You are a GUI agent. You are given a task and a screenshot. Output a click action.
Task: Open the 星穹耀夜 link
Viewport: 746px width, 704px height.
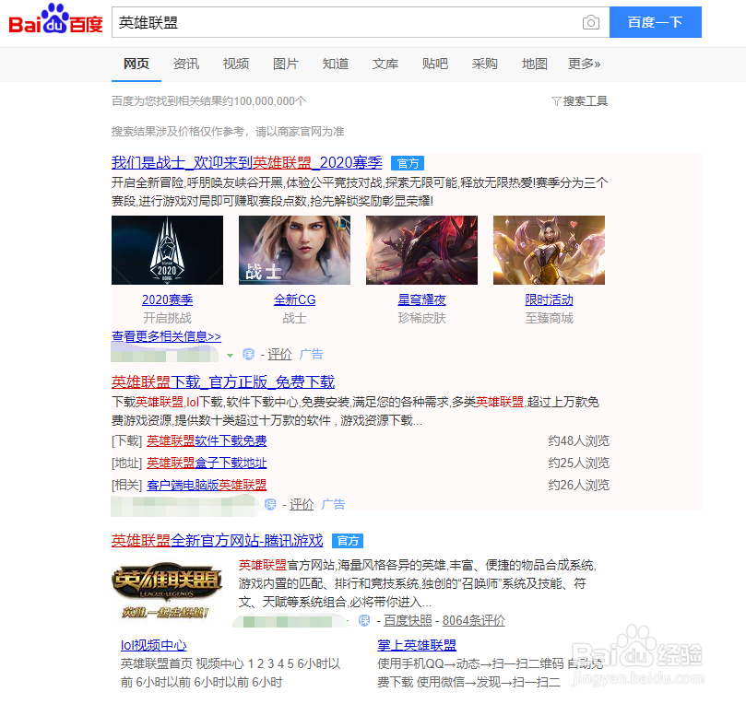coord(421,299)
